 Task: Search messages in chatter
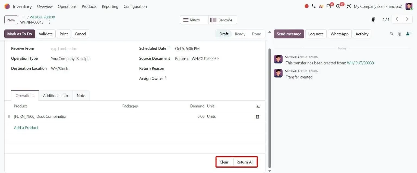click(391, 34)
